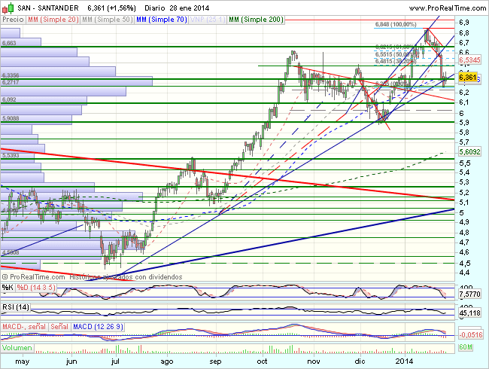Open MM (Simple 50) moving average label
Screen dimensions: 489x369
[x=108, y=20]
